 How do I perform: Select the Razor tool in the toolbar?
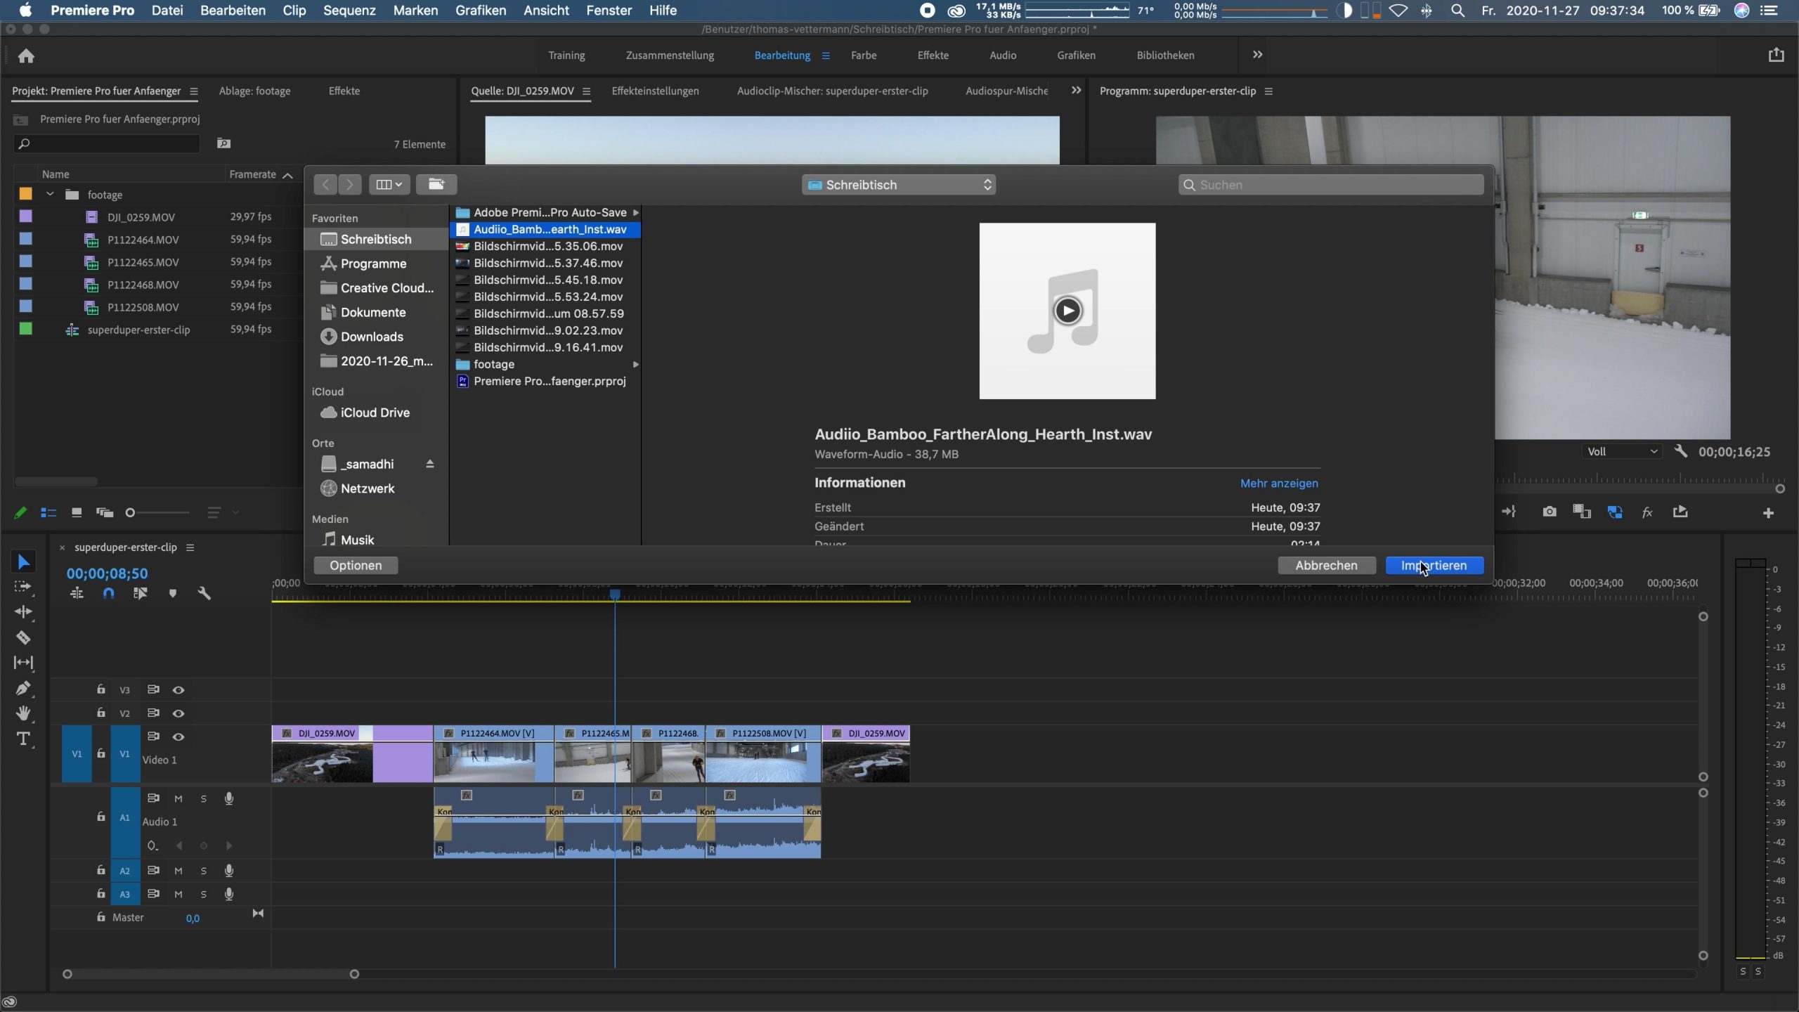23,637
